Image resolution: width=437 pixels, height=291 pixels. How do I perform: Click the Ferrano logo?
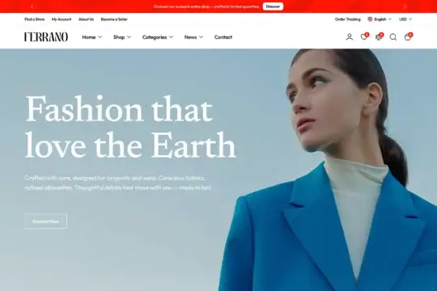click(x=46, y=36)
